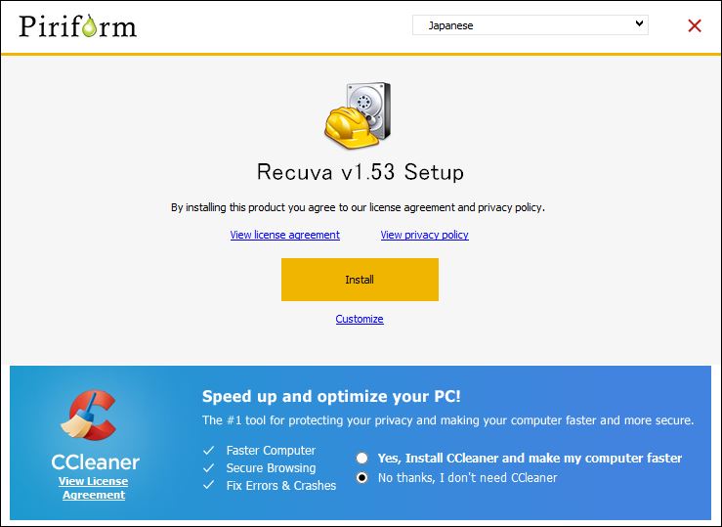Select Yes, Install CCleaner radio button
This screenshot has width=722, height=527.
tap(361, 458)
